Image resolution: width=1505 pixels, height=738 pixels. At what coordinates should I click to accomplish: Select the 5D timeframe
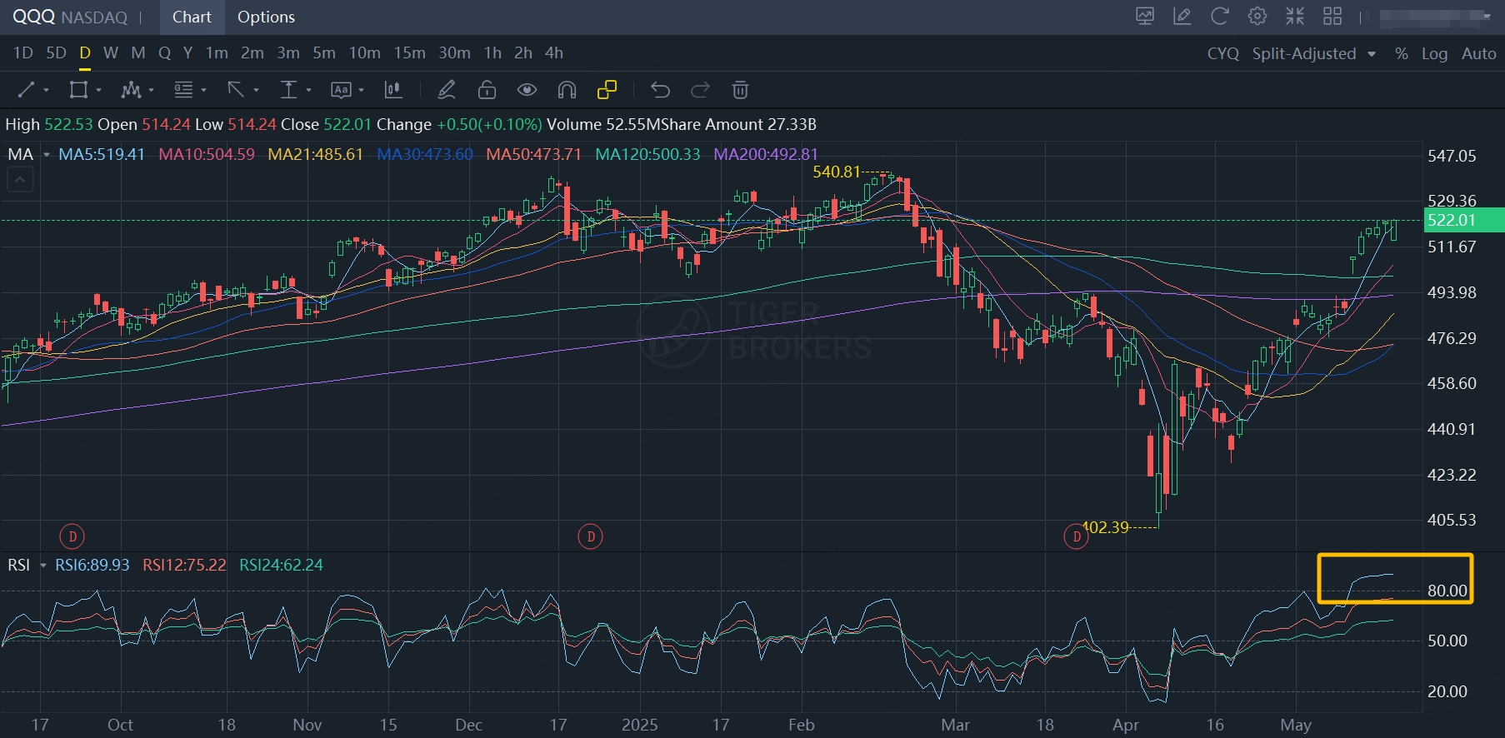pos(56,52)
